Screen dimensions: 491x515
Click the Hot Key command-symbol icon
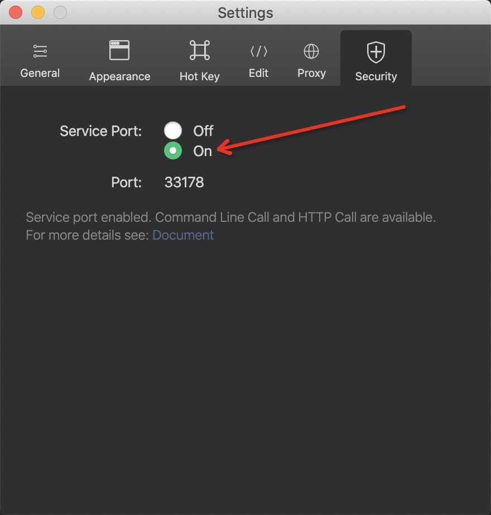(x=200, y=50)
